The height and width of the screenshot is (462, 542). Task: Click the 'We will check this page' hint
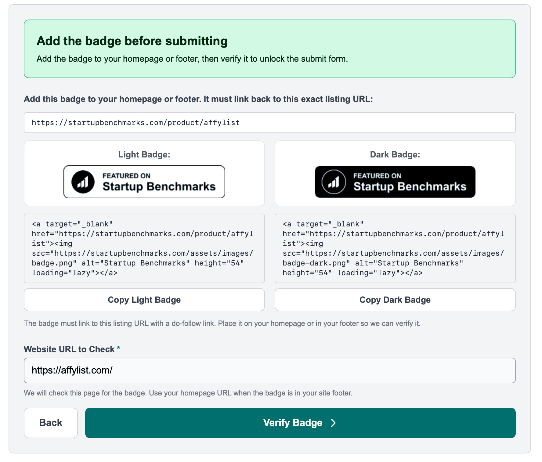188,393
